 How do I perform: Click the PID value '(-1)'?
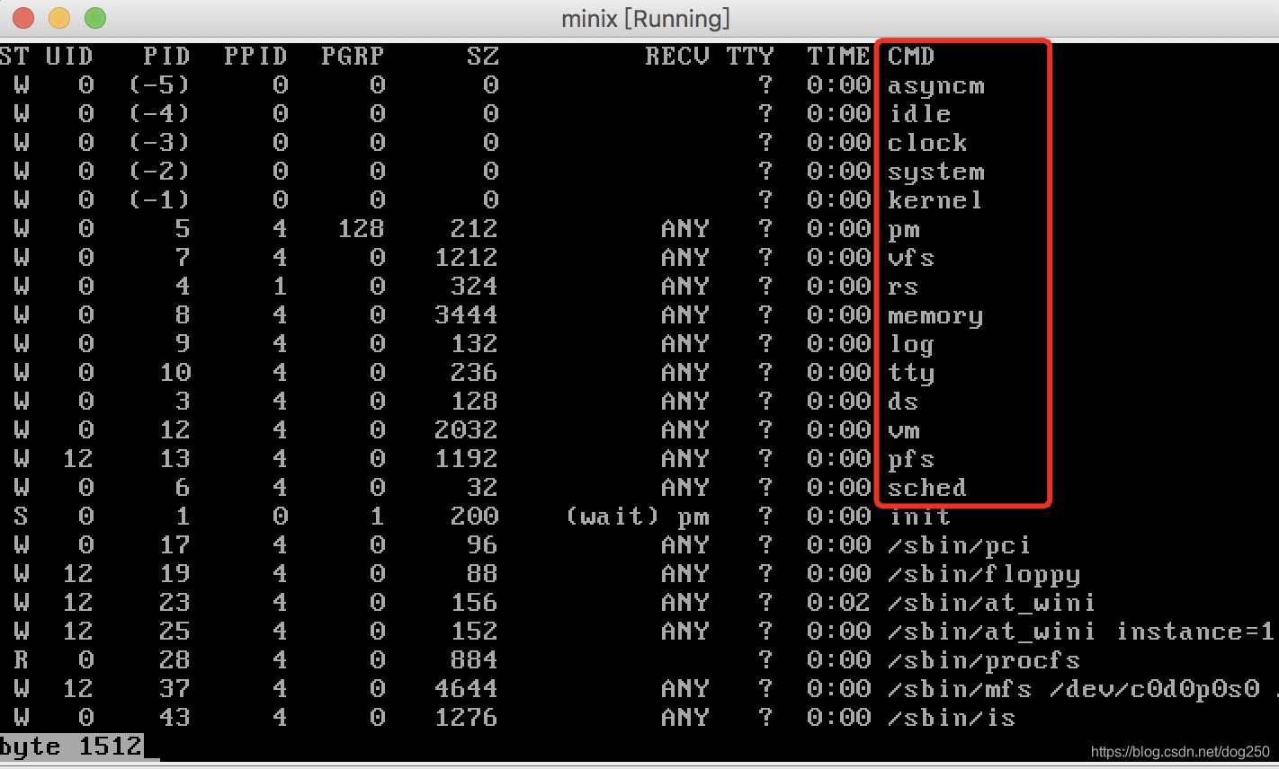(159, 200)
